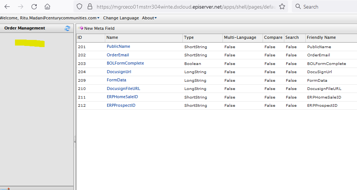Open the Change Language menu
Screen dimensions: 357x190
coord(121,18)
